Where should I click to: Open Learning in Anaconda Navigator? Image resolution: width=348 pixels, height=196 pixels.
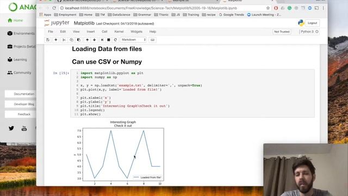tap(17, 59)
